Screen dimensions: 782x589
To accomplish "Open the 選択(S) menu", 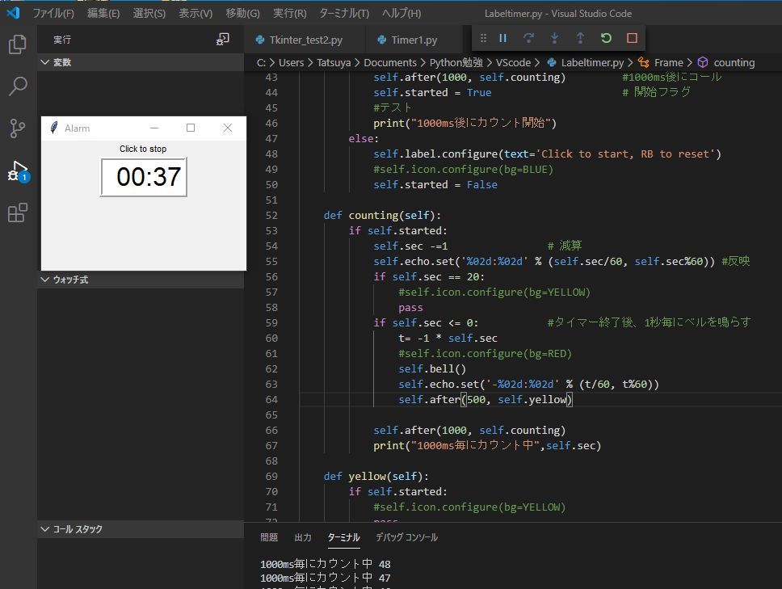I will [149, 14].
